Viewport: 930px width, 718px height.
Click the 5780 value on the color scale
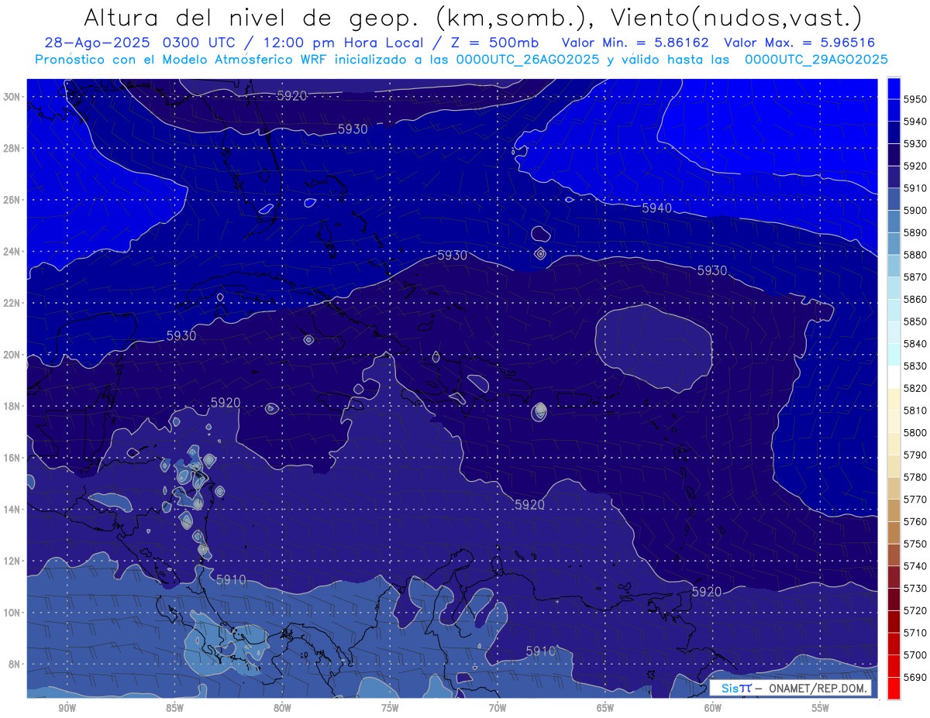pos(915,477)
